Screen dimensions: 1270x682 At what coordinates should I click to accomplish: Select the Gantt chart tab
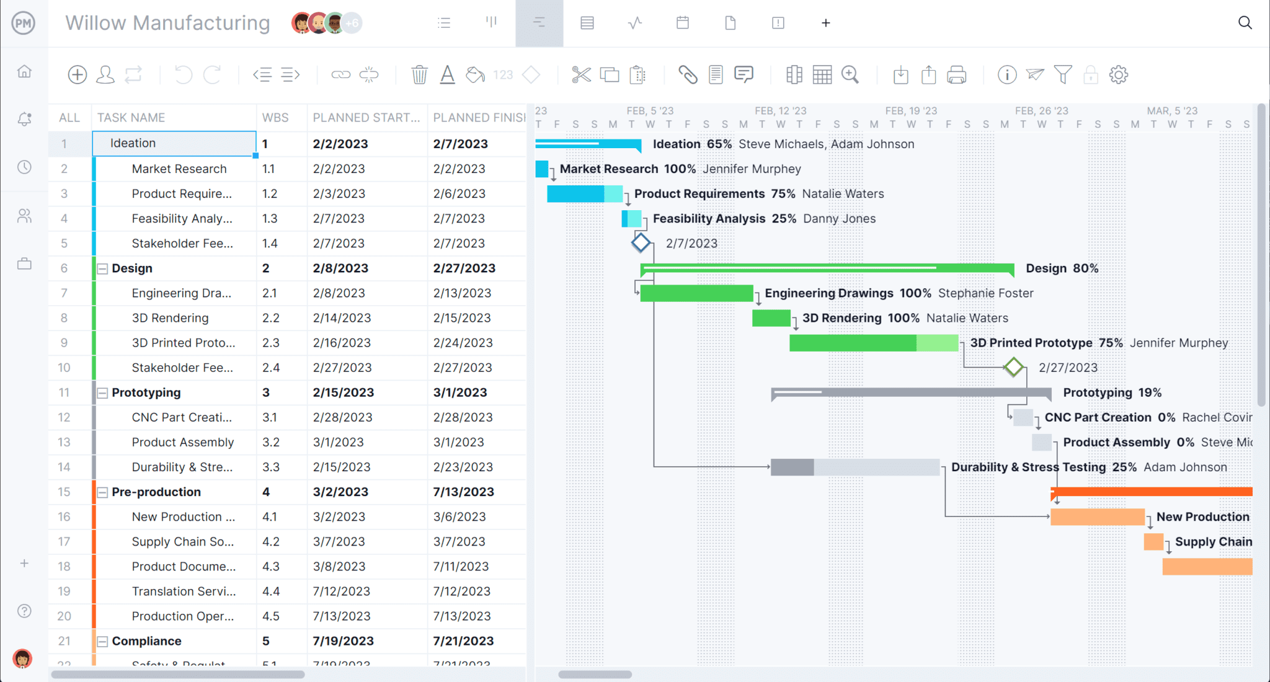point(538,23)
